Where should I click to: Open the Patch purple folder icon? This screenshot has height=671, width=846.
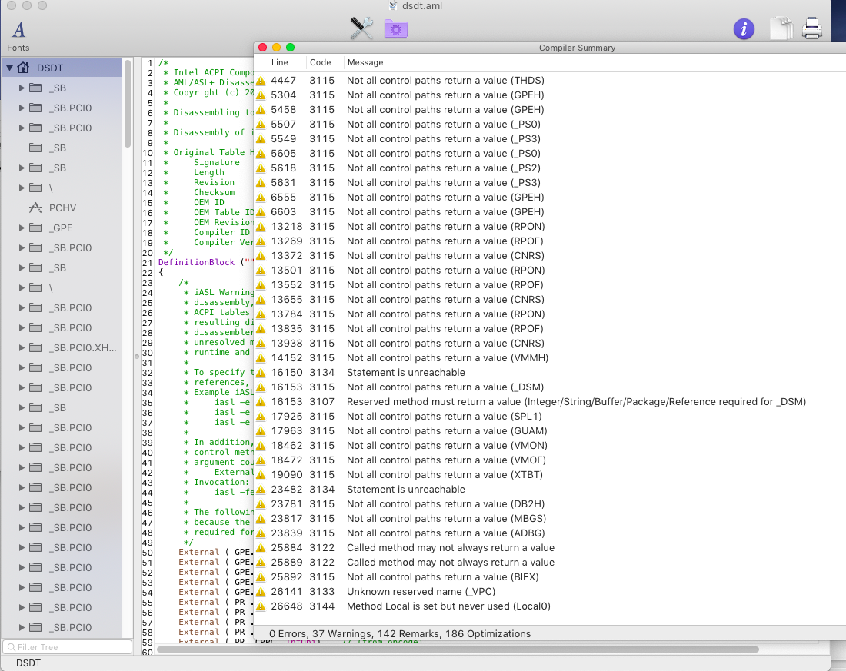(396, 29)
